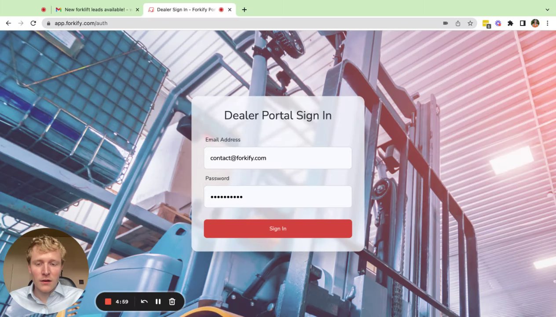
Task: Focus the Password input field
Action: point(278,196)
